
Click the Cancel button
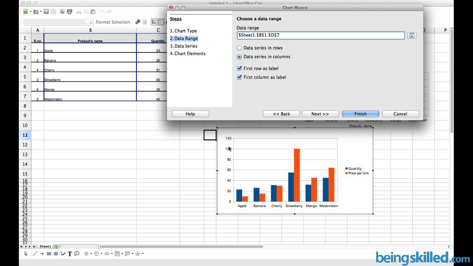click(x=400, y=114)
